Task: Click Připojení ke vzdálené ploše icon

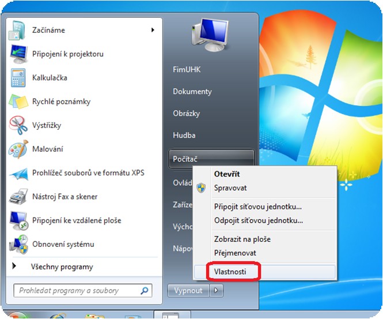Action: [19, 221]
